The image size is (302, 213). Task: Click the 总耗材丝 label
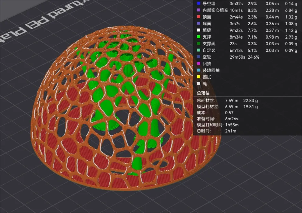[x=206, y=101]
